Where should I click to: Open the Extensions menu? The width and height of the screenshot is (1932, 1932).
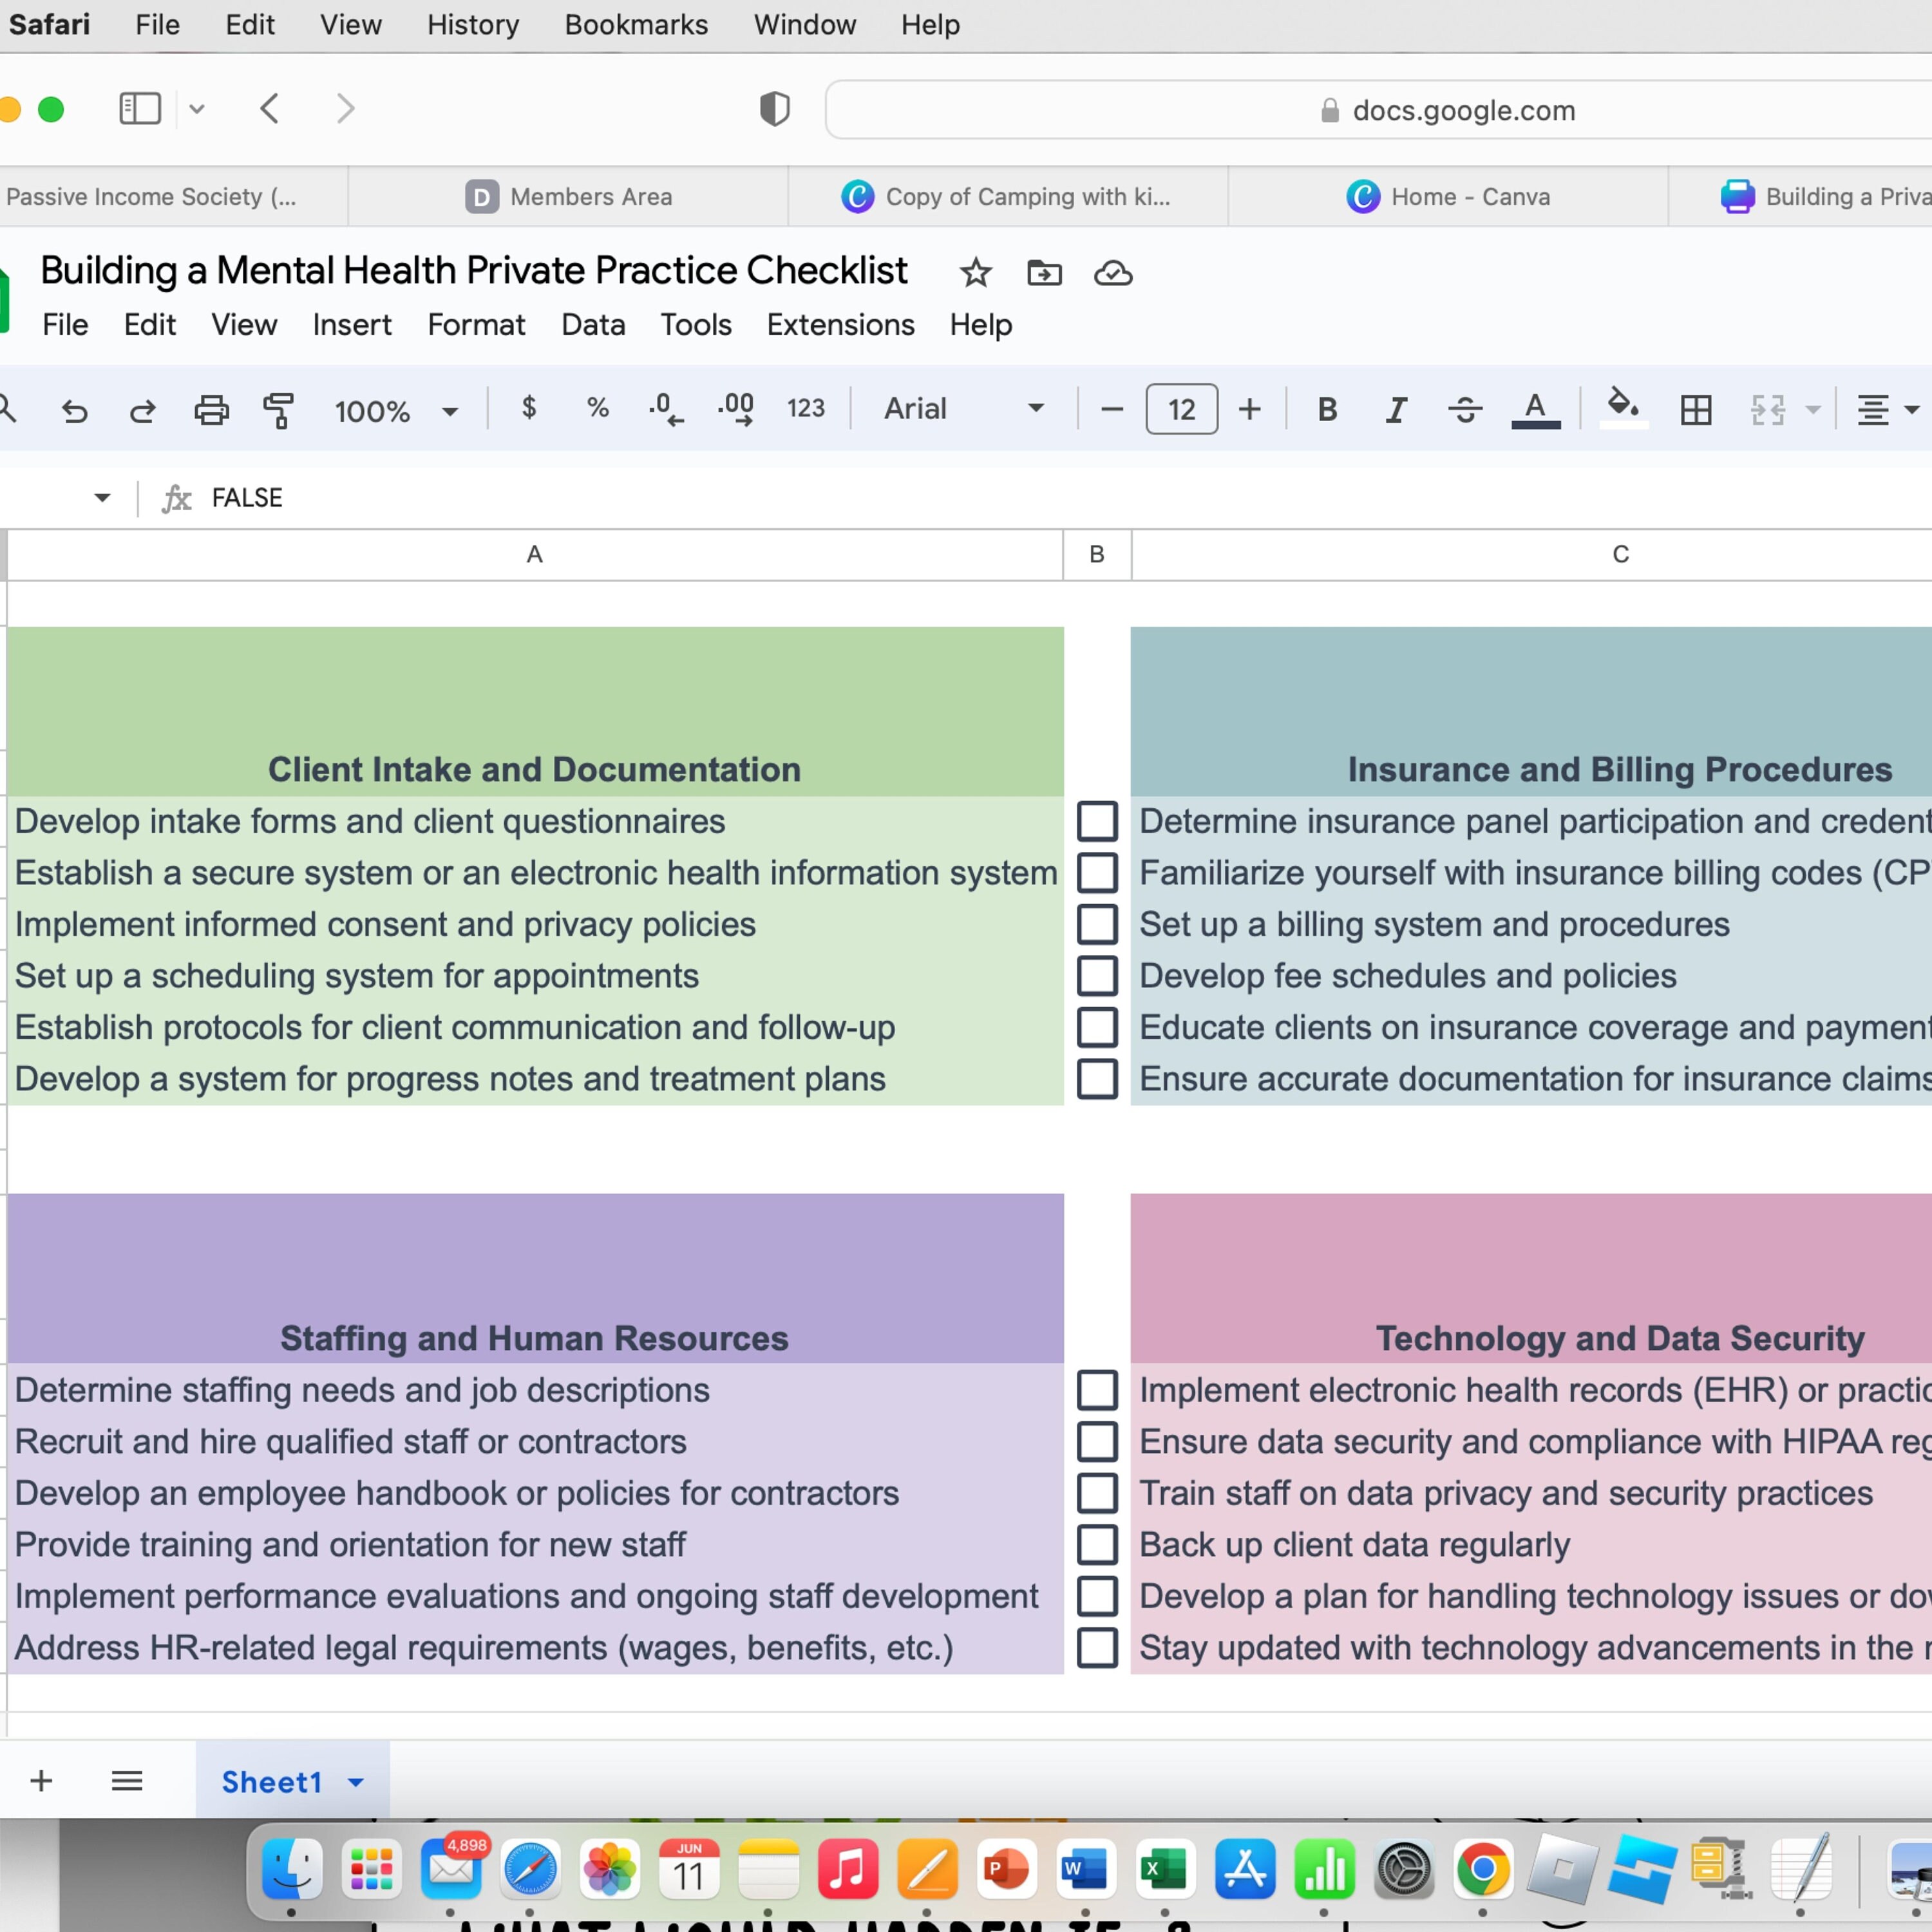click(x=840, y=325)
